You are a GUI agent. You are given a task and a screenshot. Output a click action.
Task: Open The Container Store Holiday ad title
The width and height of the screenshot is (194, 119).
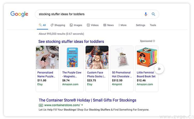(x=87, y=100)
